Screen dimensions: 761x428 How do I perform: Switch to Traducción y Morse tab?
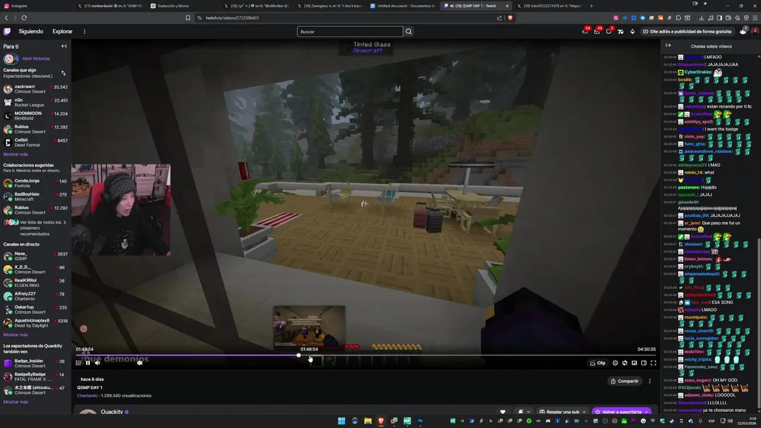[x=182, y=6]
